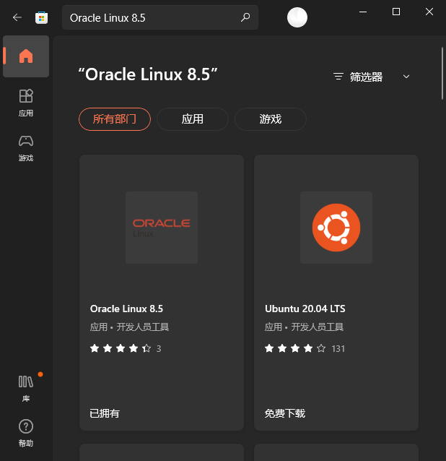Image resolution: width=446 pixels, height=461 pixels.
Task: Expand the 筛选器 chevron
Action: [x=406, y=77]
